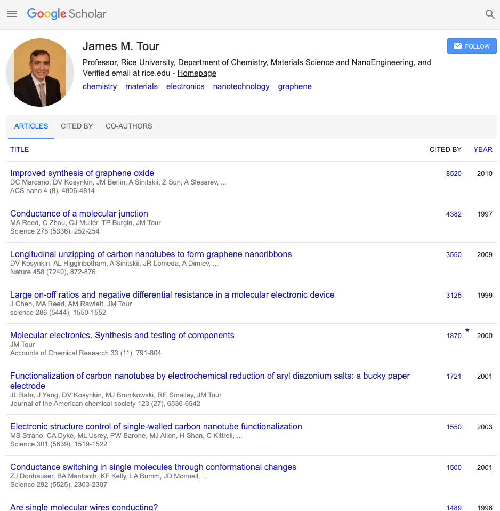The height and width of the screenshot is (511, 500).
Task: Open 'Are single molecular wires conducting?' article
Action: pyautogui.click(x=84, y=507)
